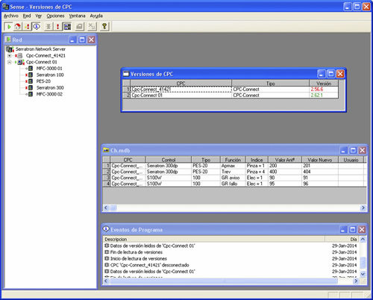Click the Ch.mdb window folder icon
Viewport: 373px width, 300px height.
click(x=106, y=150)
